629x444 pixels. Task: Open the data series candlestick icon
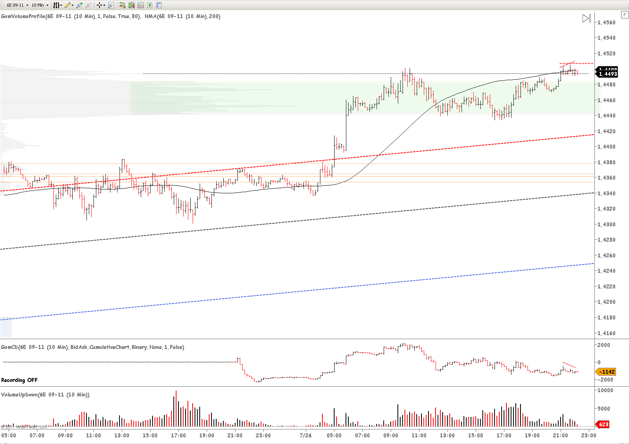[131, 5]
